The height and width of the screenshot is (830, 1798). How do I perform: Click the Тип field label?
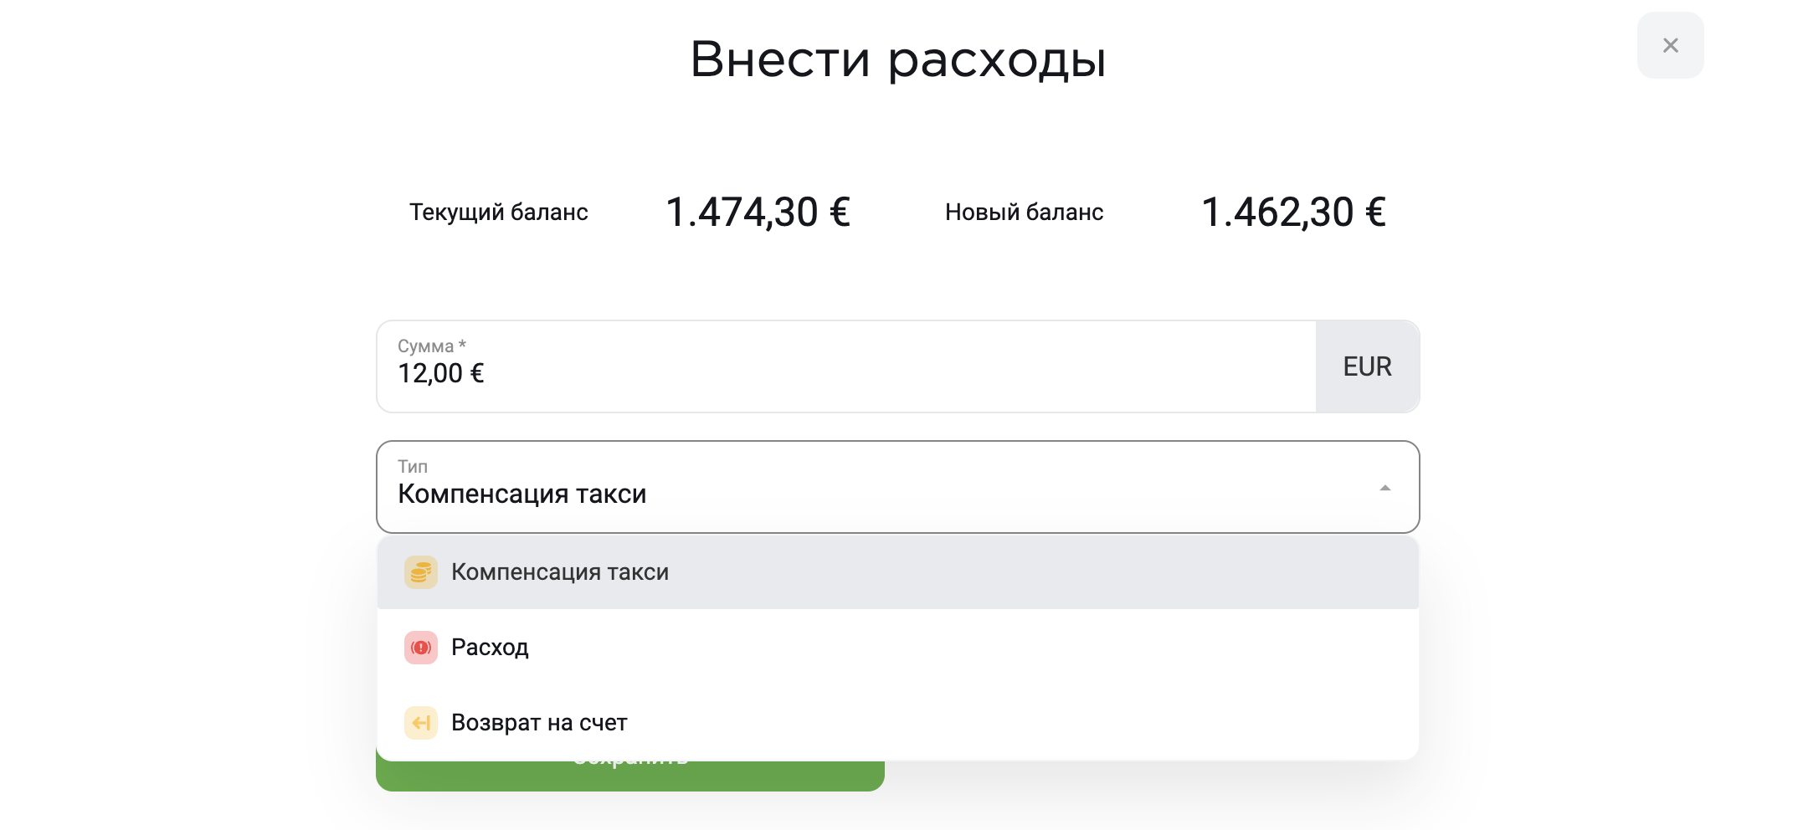413,467
